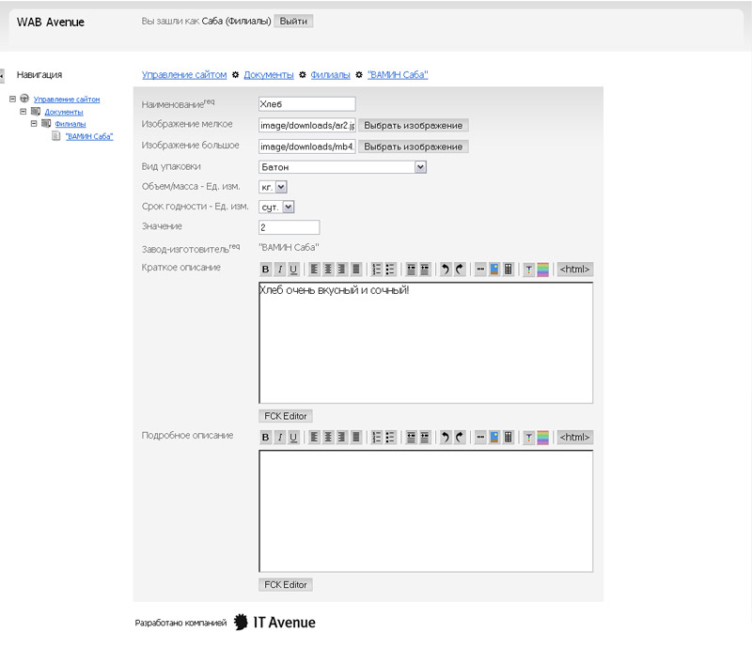Screen dimensions: 752x648
Task: Open background color picker in the Краткое описание toolbar
Action: coord(542,270)
